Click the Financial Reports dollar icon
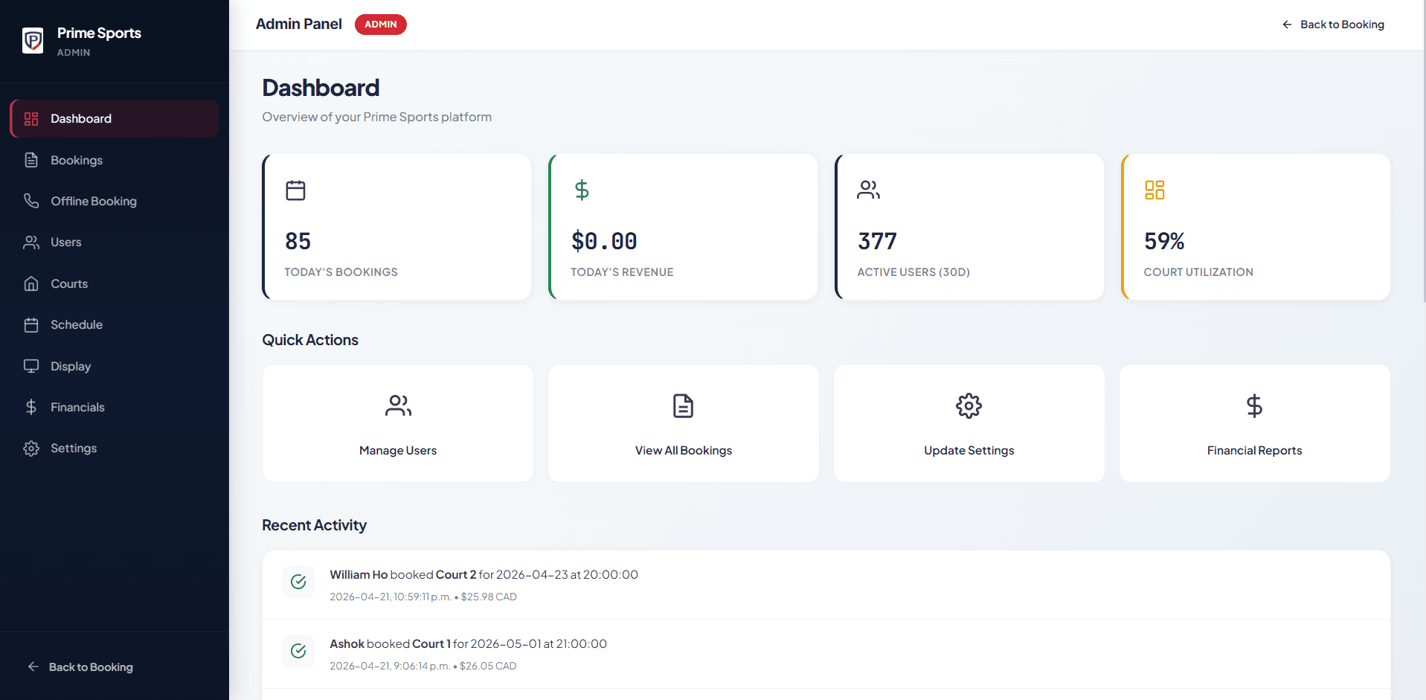Viewport: 1426px width, 700px height. click(x=1254, y=406)
